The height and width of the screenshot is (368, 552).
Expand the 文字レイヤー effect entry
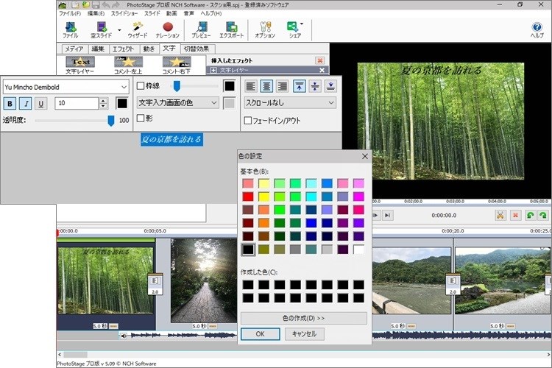[x=213, y=71]
